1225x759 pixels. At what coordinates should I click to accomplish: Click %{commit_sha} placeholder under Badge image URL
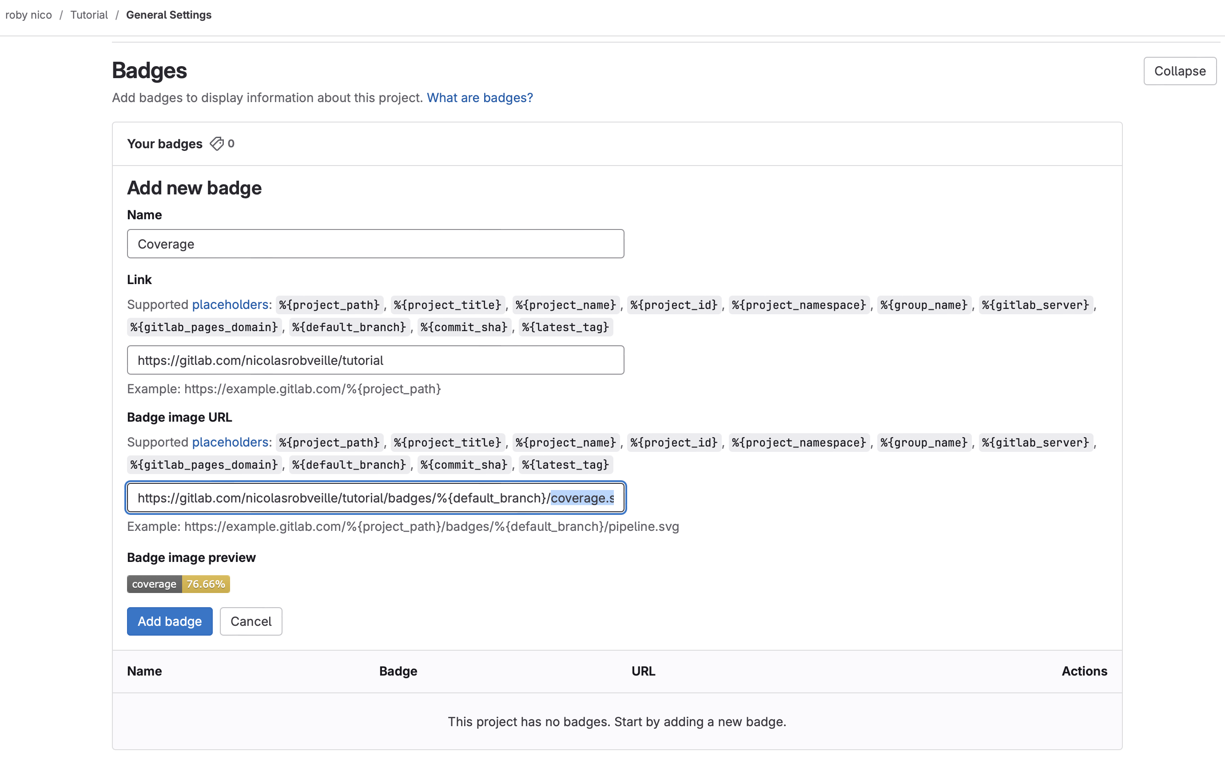point(464,465)
